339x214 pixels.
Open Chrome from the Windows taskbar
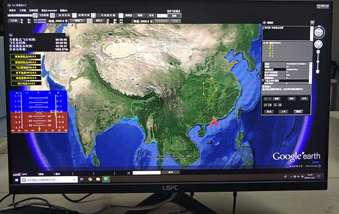click(x=90, y=179)
